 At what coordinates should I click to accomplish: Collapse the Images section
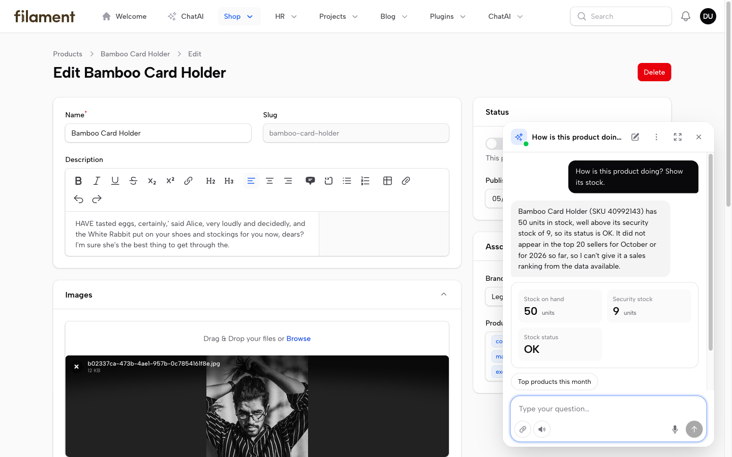tap(444, 295)
